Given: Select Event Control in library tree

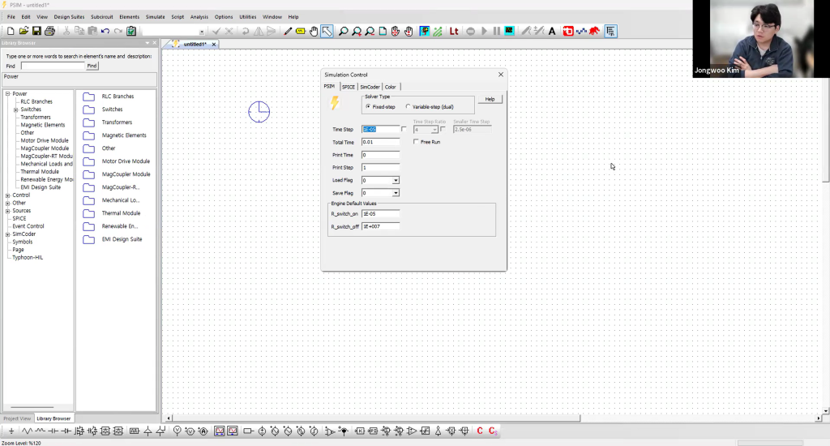Looking at the screenshot, I should pos(28,226).
